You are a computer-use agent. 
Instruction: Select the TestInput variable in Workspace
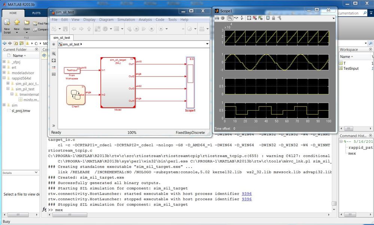[x=351, y=68]
